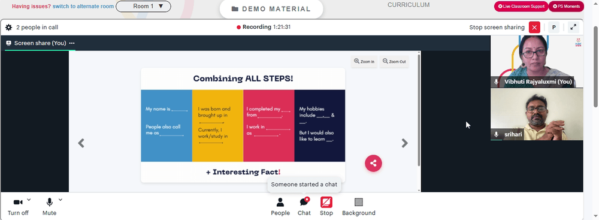
Task: Click Live Classroom Support button
Action: (x=521, y=7)
